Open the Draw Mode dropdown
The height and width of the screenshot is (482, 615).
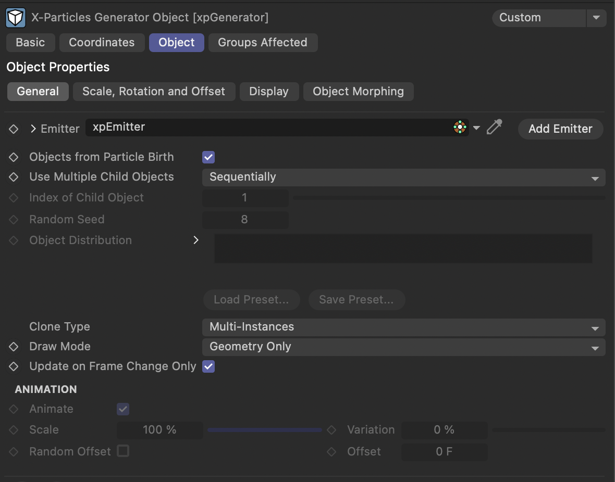[403, 347]
